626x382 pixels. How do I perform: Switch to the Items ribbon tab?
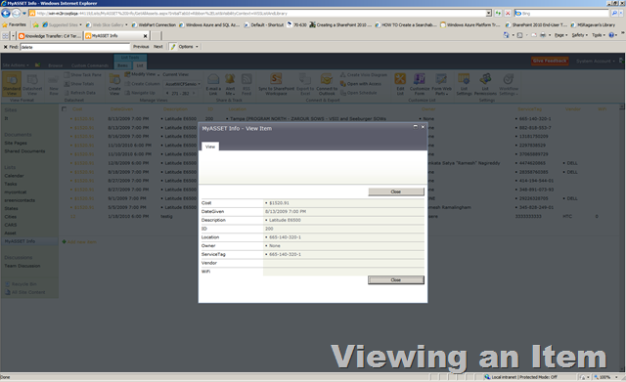click(122, 65)
